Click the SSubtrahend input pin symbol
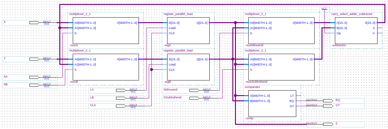Image resolution: width=388 pixels, height=129 pixels. [194, 98]
